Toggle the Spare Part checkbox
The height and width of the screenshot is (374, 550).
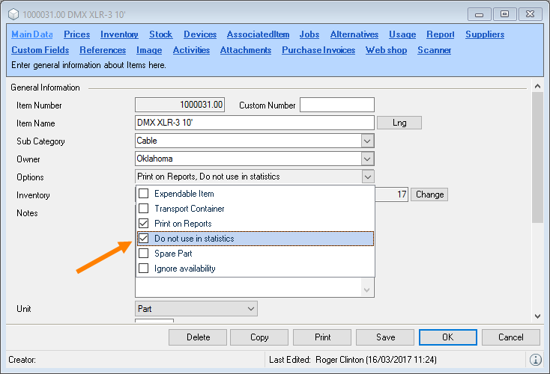(144, 254)
